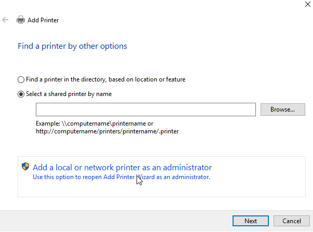Select the Find a printer in the directory radio button
This screenshot has height=232, width=313.
click(21, 79)
